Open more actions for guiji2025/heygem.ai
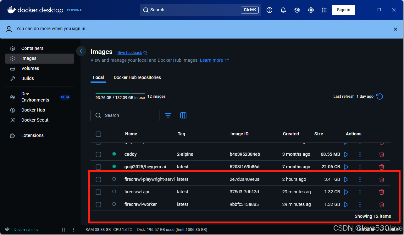This screenshot has height=235, width=404. click(x=360, y=167)
